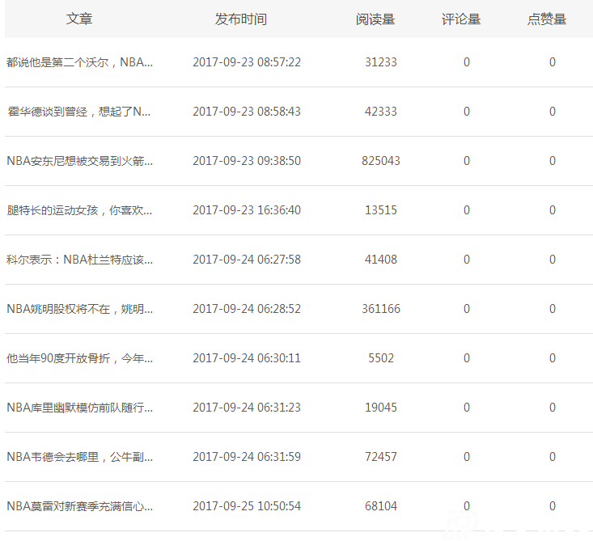Click read count 5502
This screenshot has width=593, height=541.
click(x=380, y=358)
